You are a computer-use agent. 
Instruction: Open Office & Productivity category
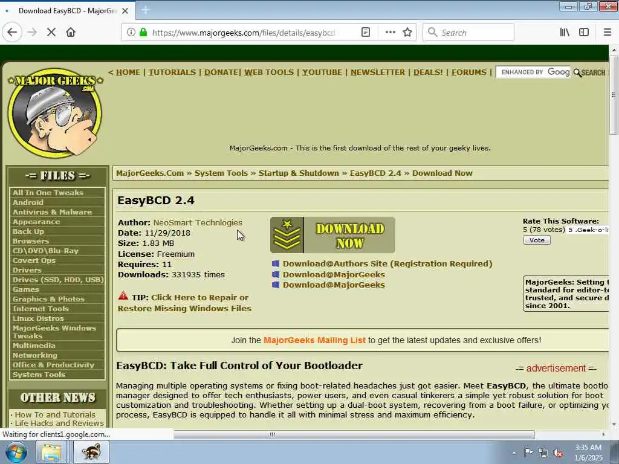(53, 365)
